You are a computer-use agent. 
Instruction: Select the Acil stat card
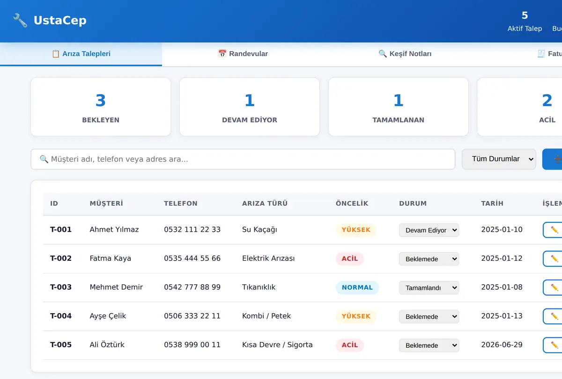520,107
